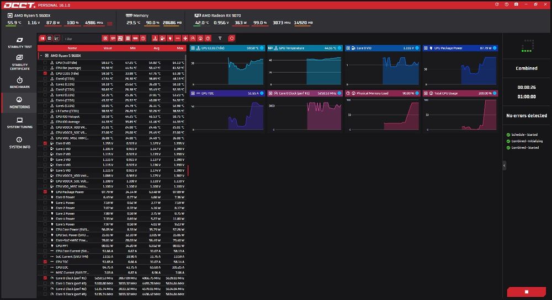This screenshot has height=300, width=552.
Task: Sort by the Min column header
Action: (x=132, y=48)
